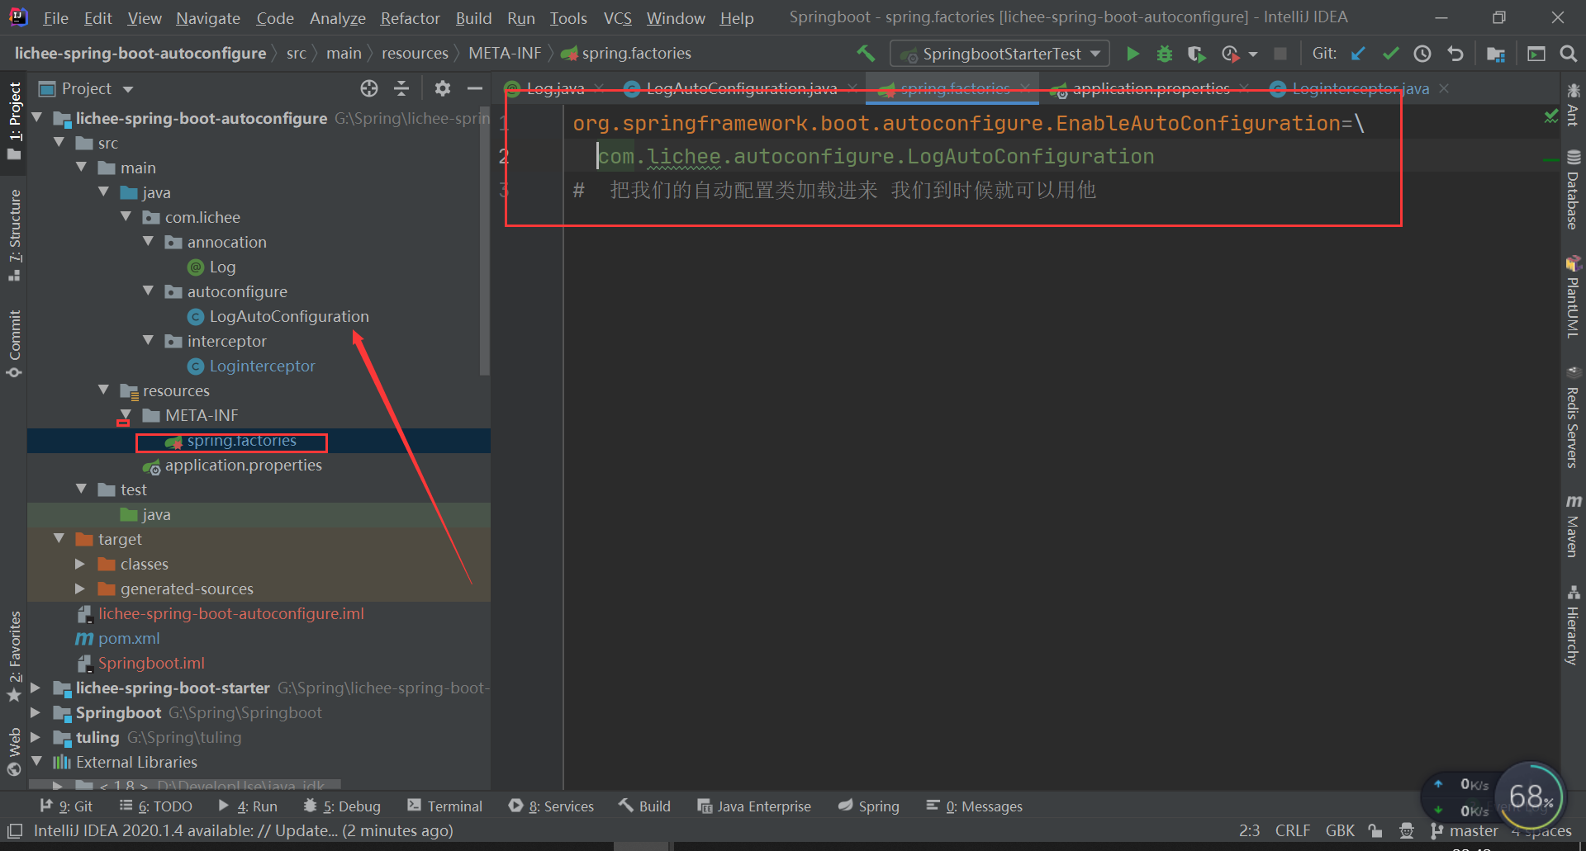
Task: Open 0: Messages tool window
Action: pos(975,806)
